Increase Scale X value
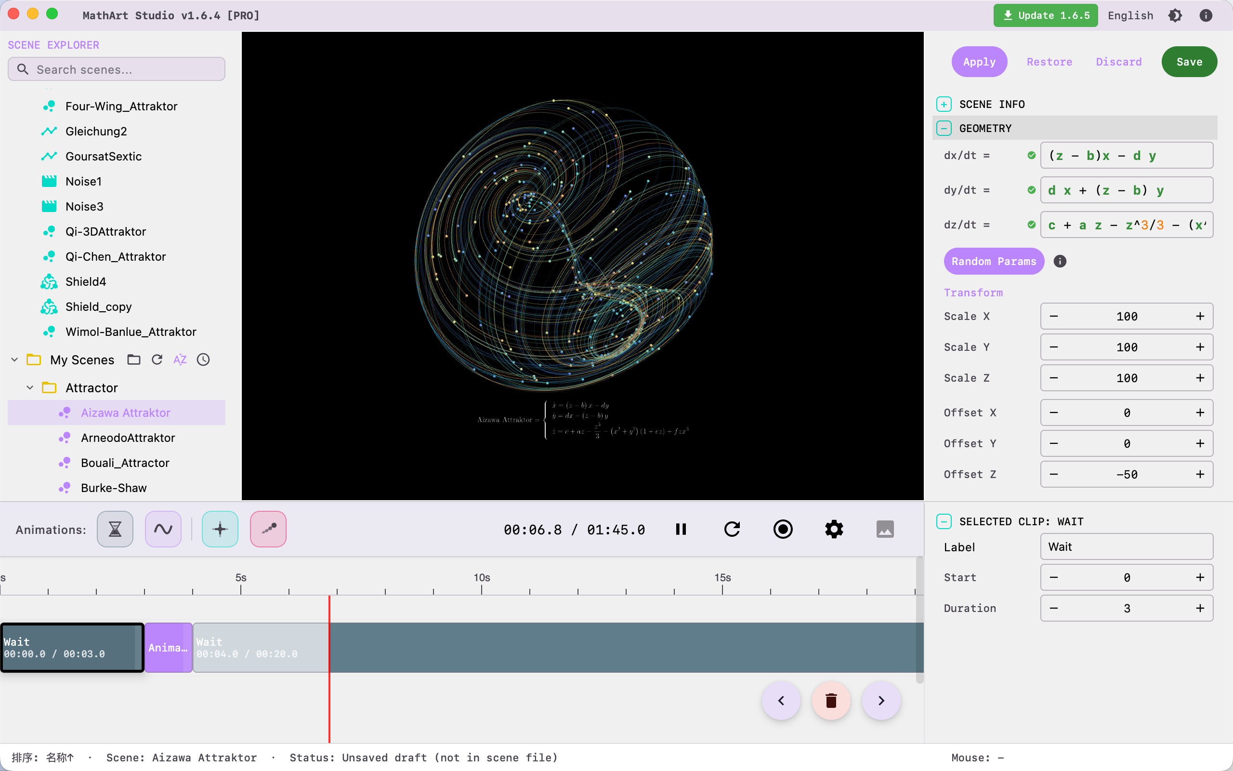Viewport: 1233px width, 771px height. pyautogui.click(x=1200, y=316)
